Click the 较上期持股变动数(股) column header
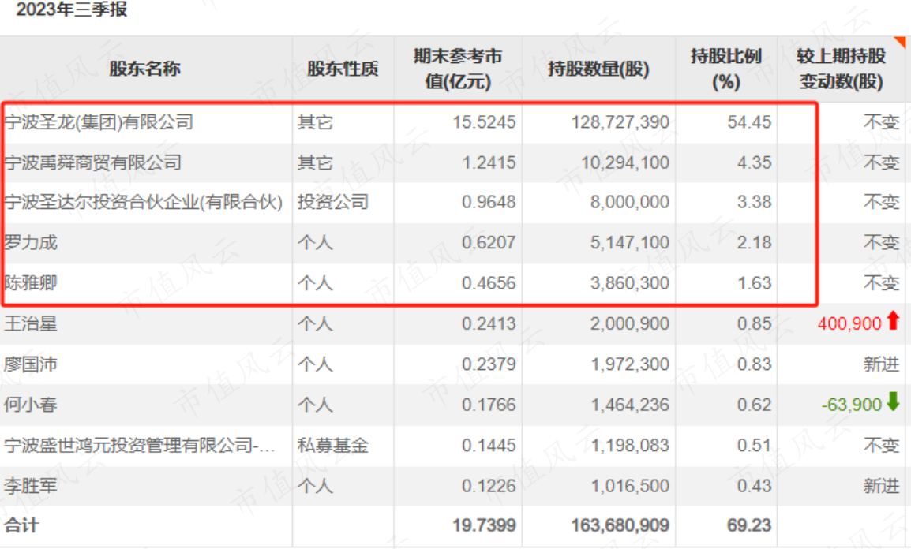This screenshot has height=549, width=911. [x=842, y=69]
